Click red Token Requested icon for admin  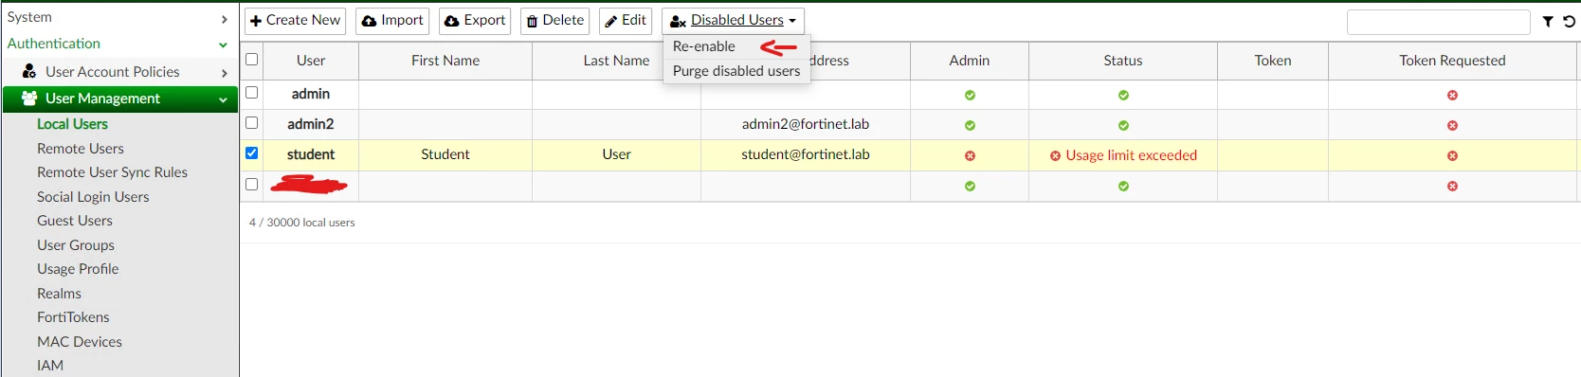(1452, 96)
